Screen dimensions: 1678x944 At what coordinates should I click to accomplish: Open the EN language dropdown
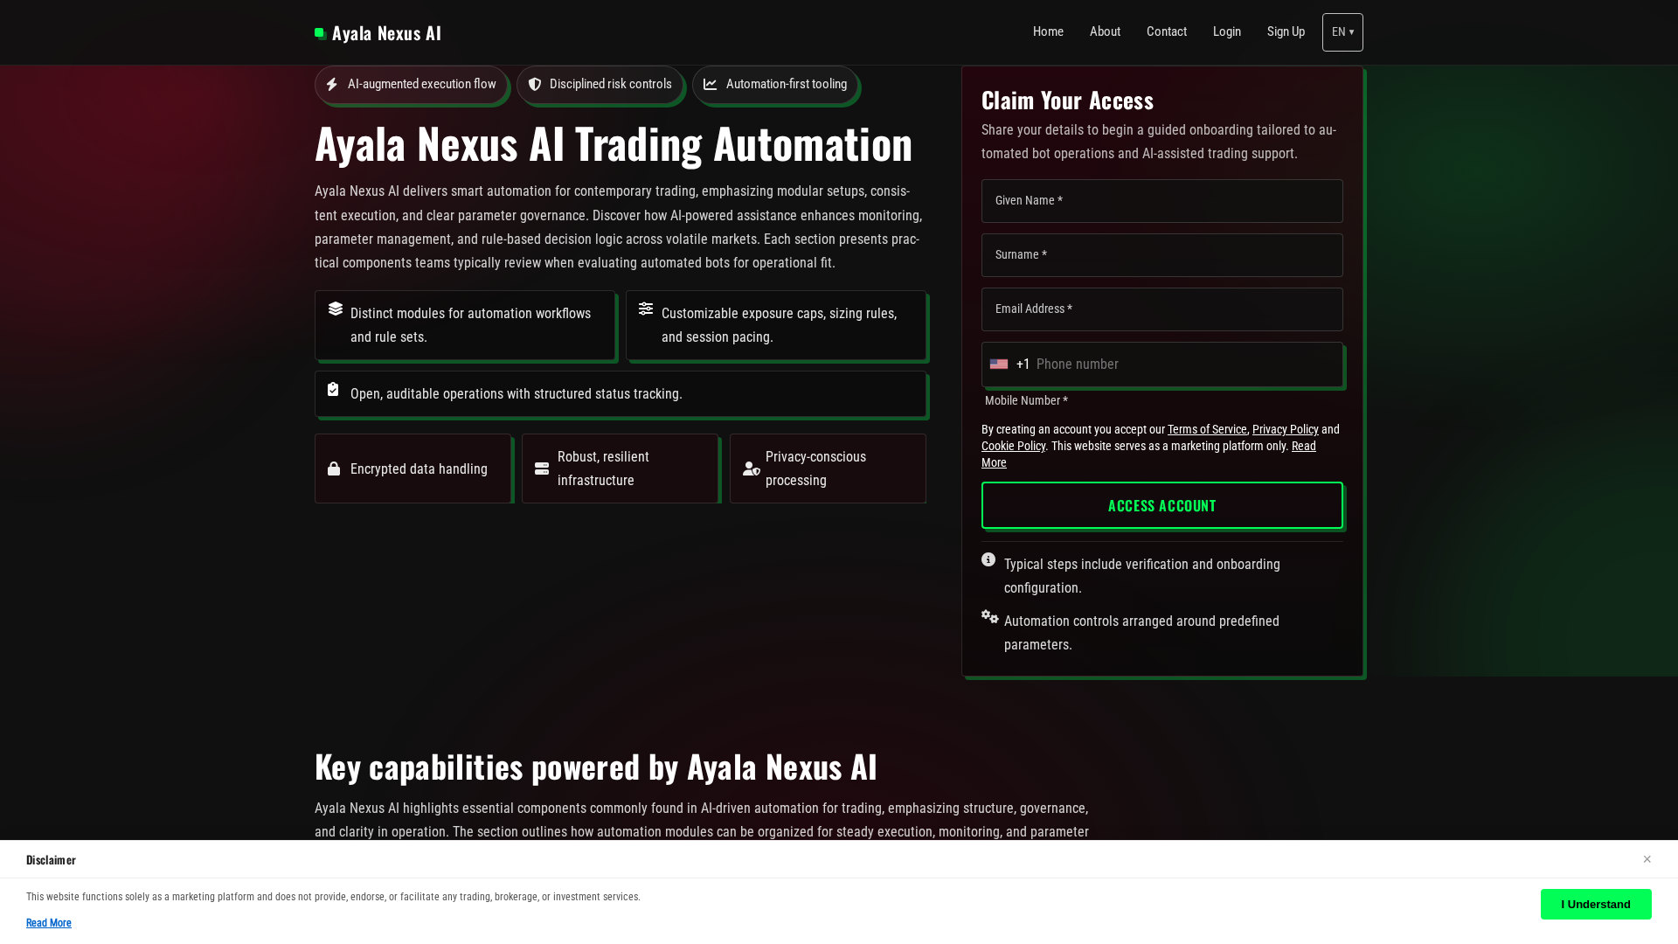1342,32
